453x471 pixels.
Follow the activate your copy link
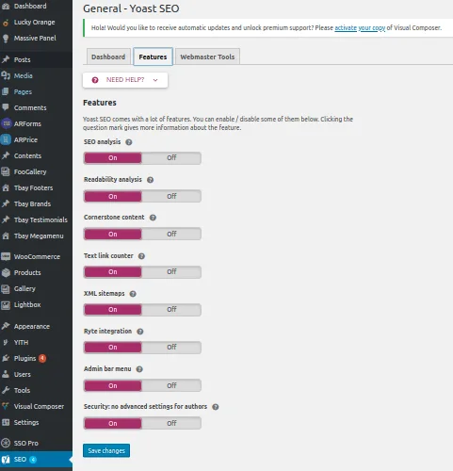click(360, 28)
